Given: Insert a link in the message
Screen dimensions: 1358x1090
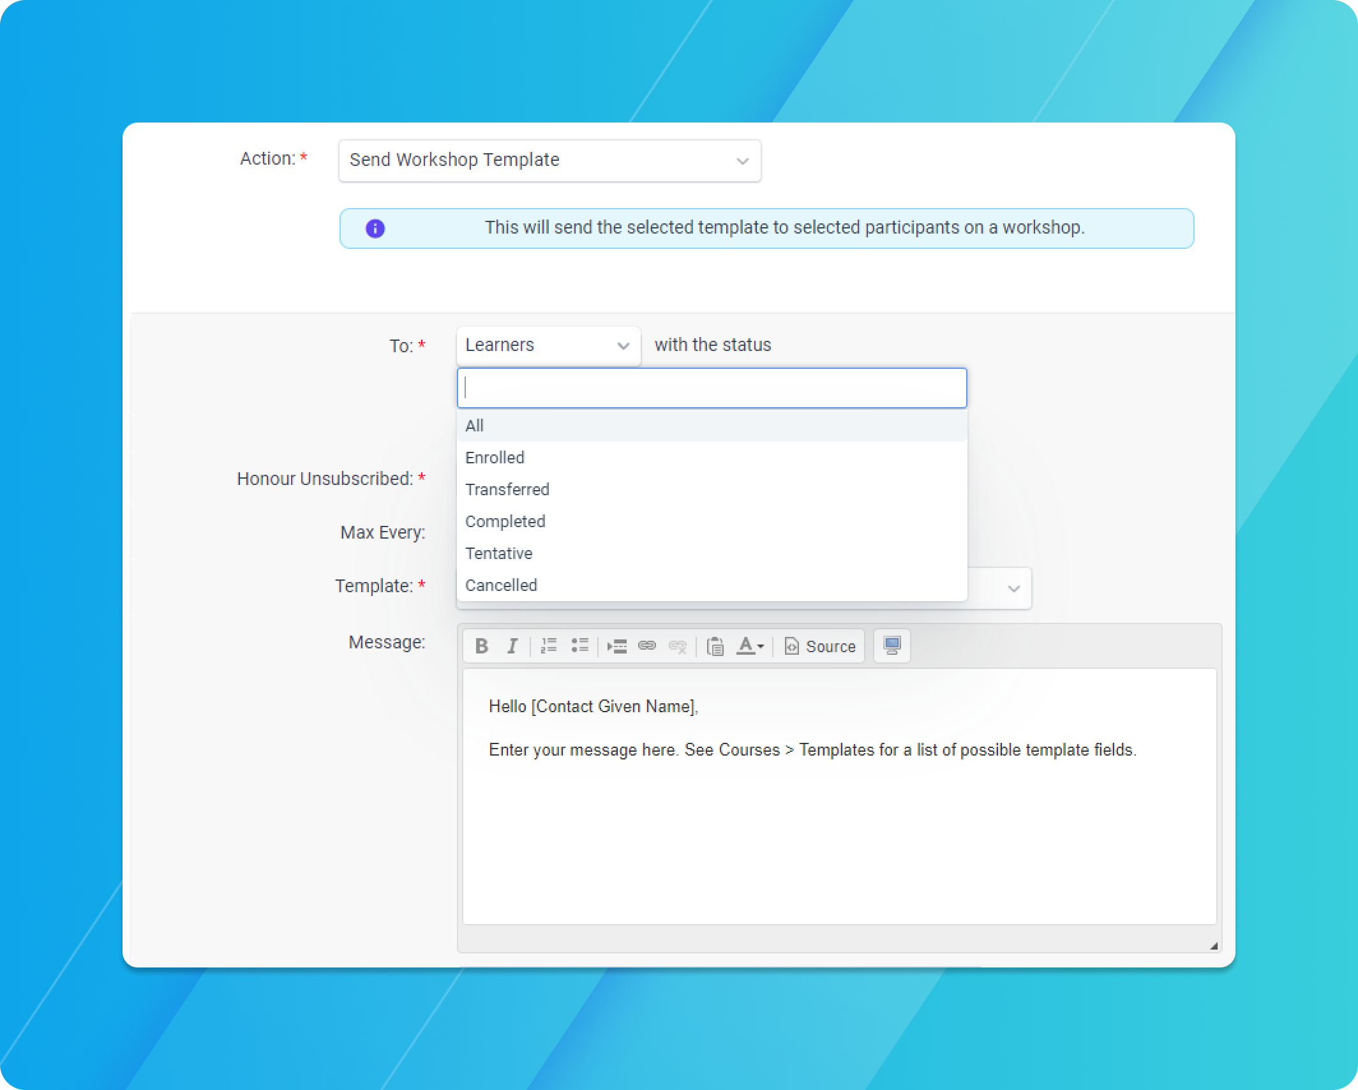Looking at the screenshot, I should [x=647, y=646].
